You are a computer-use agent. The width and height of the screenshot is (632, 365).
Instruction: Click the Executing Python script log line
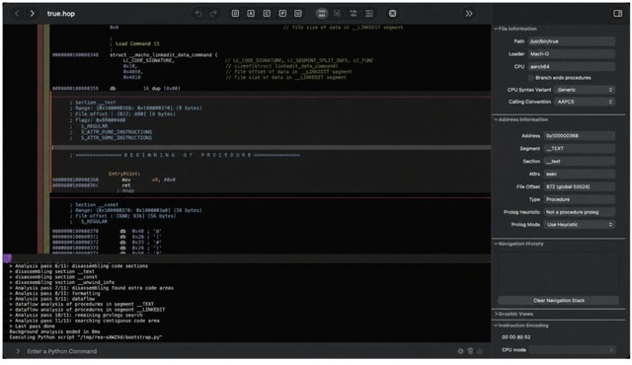[86, 337]
